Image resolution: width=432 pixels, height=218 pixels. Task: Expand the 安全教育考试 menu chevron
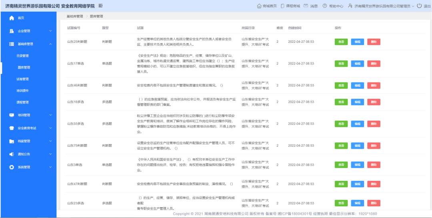click(x=50, y=128)
